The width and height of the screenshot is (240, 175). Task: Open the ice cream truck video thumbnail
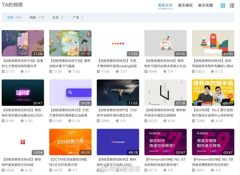click(165, 43)
